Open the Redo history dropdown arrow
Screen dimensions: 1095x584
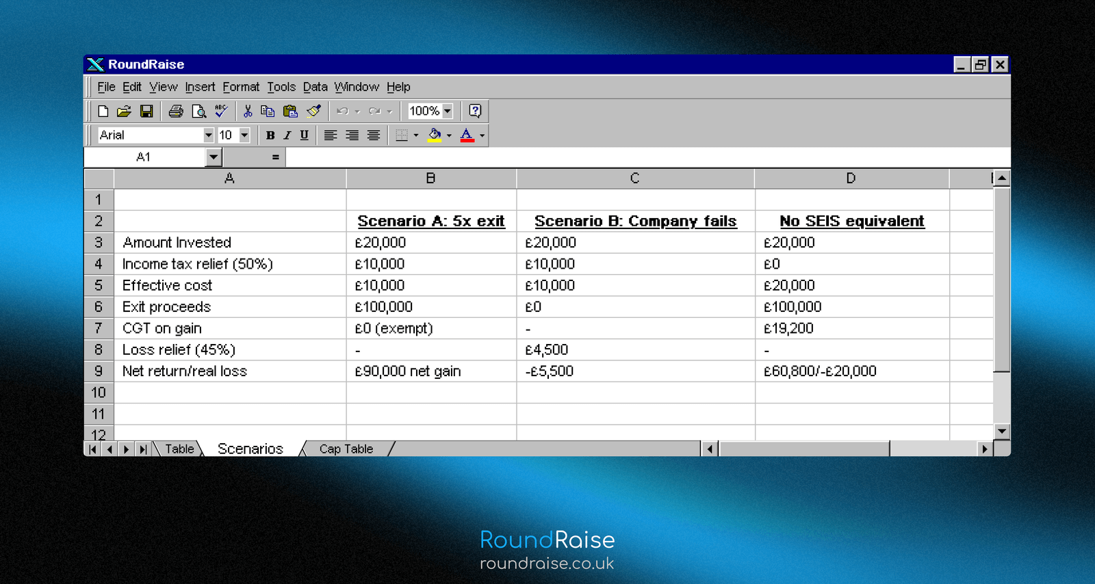[x=389, y=111]
